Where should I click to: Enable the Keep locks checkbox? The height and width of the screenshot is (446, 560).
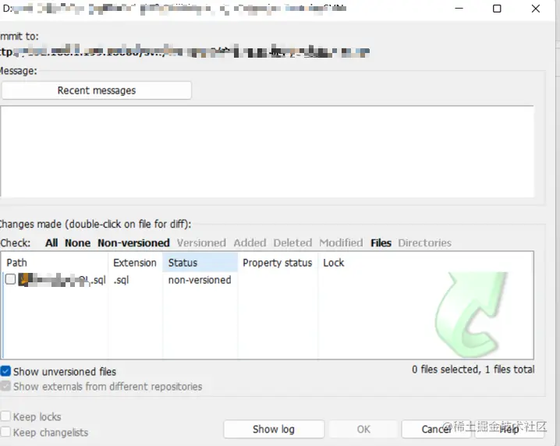(5, 416)
